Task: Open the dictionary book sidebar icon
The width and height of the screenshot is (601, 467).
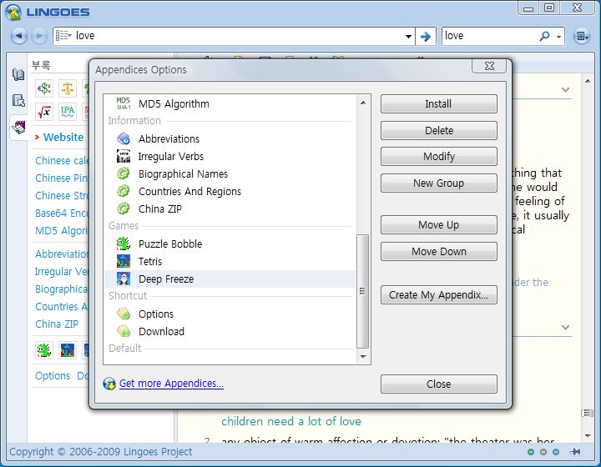Action: [18, 74]
